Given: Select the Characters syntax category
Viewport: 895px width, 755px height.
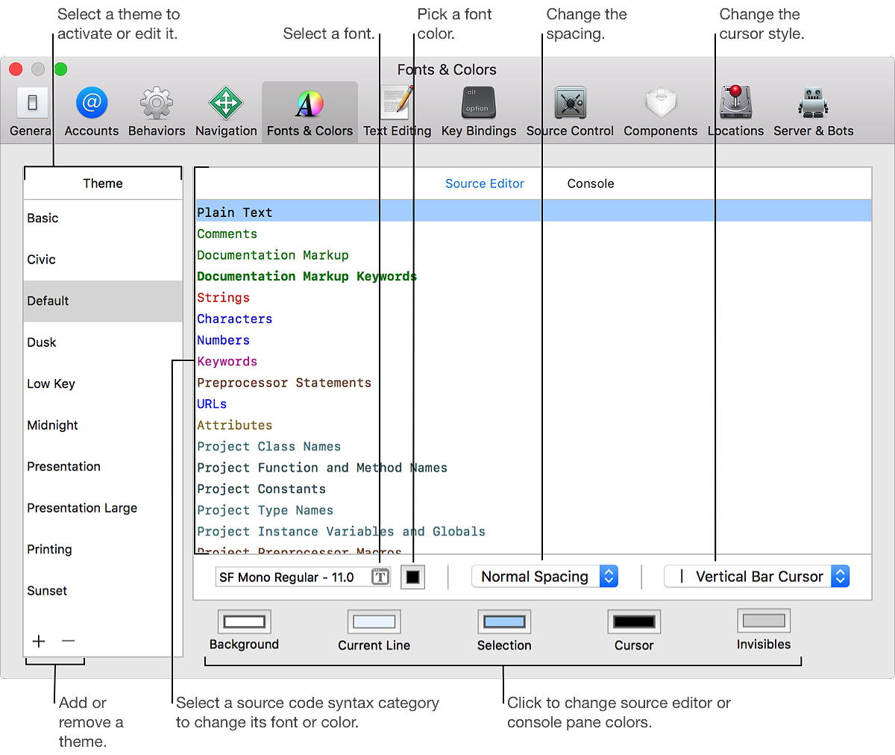Looking at the screenshot, I should click(533, 319).
